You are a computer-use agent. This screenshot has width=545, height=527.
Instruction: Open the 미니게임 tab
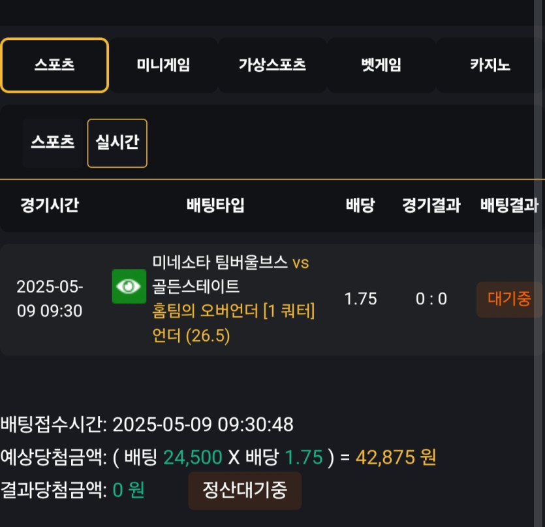pos(163,65)
